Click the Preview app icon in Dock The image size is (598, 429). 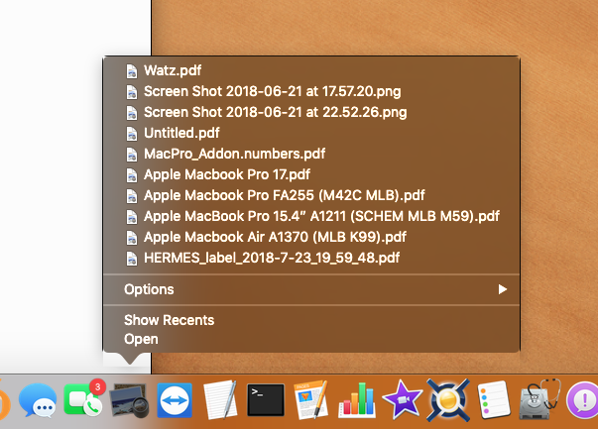tap(129, 401)
